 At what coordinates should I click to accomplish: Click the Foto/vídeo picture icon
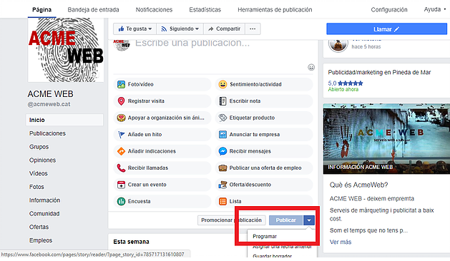(x=121, y=84)
